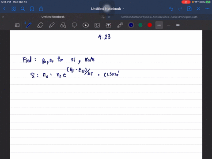Add a new page with page-plus icon
Screen dimensions: 212x159
(189, 9)
